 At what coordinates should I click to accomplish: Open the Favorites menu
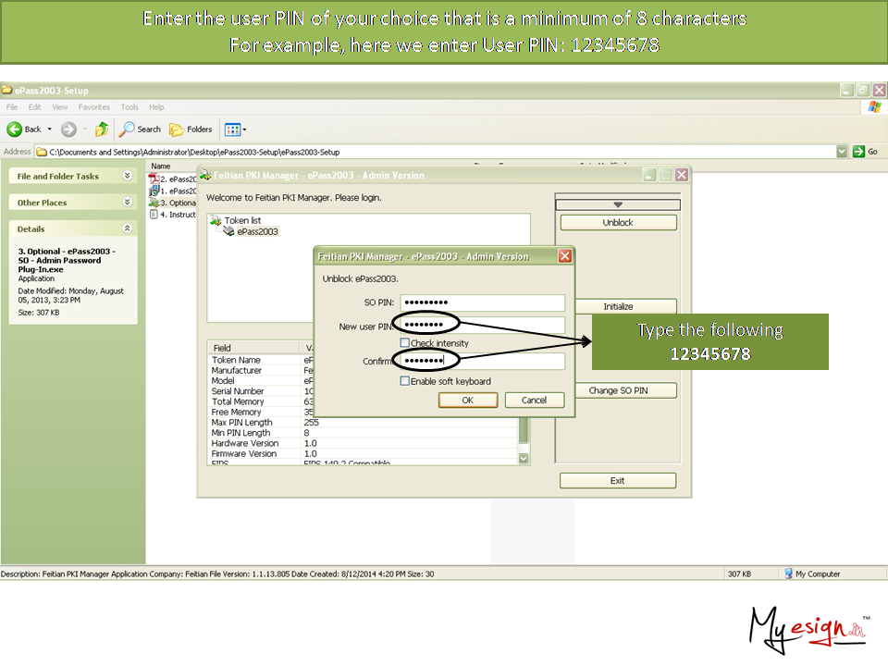[x=93, y=107]
